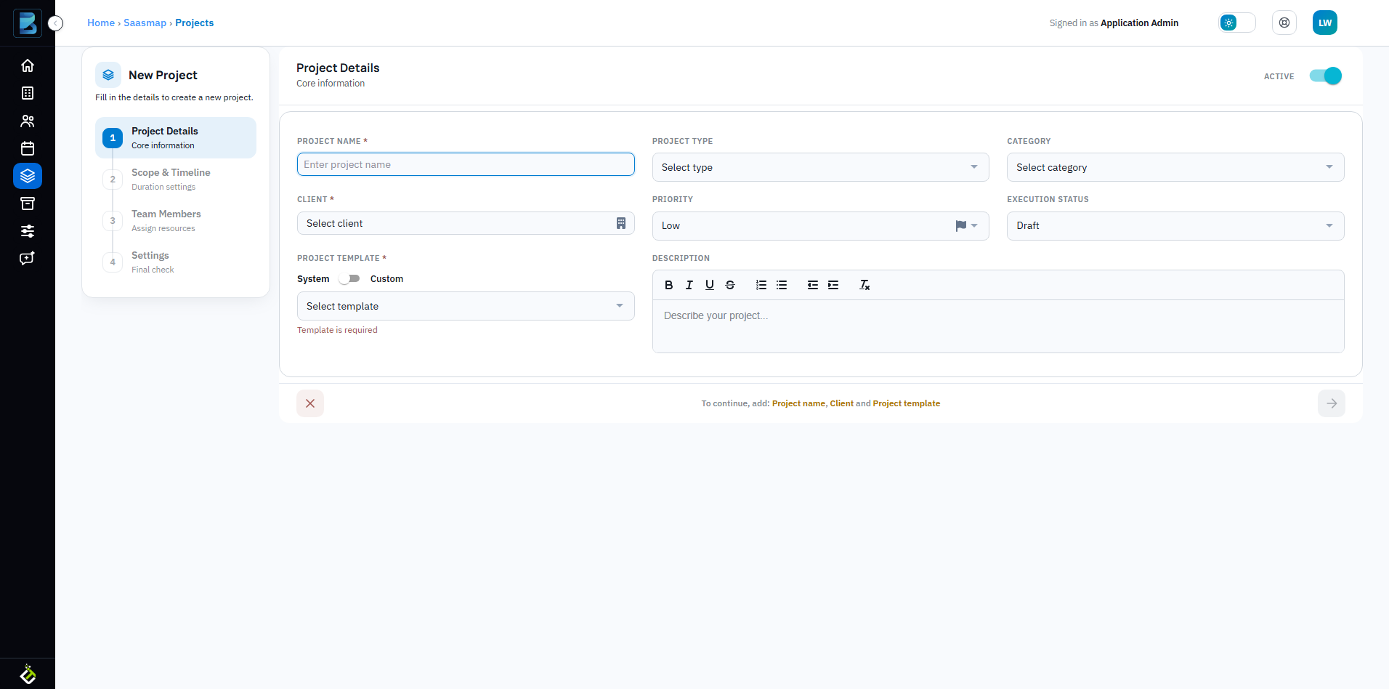The height and width of the screenshot is (689, 1389).
Task: Focus the Project Name input field
Action: 466,164
